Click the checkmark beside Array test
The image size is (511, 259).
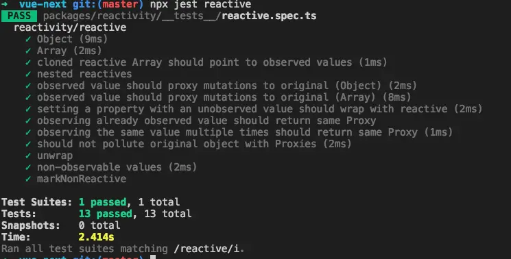tap(28, 51)
